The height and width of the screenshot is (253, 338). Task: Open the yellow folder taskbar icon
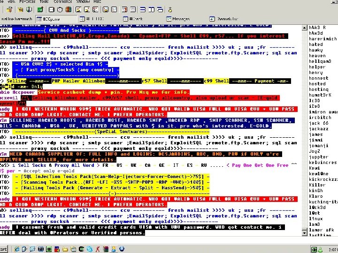pos(65,249)
